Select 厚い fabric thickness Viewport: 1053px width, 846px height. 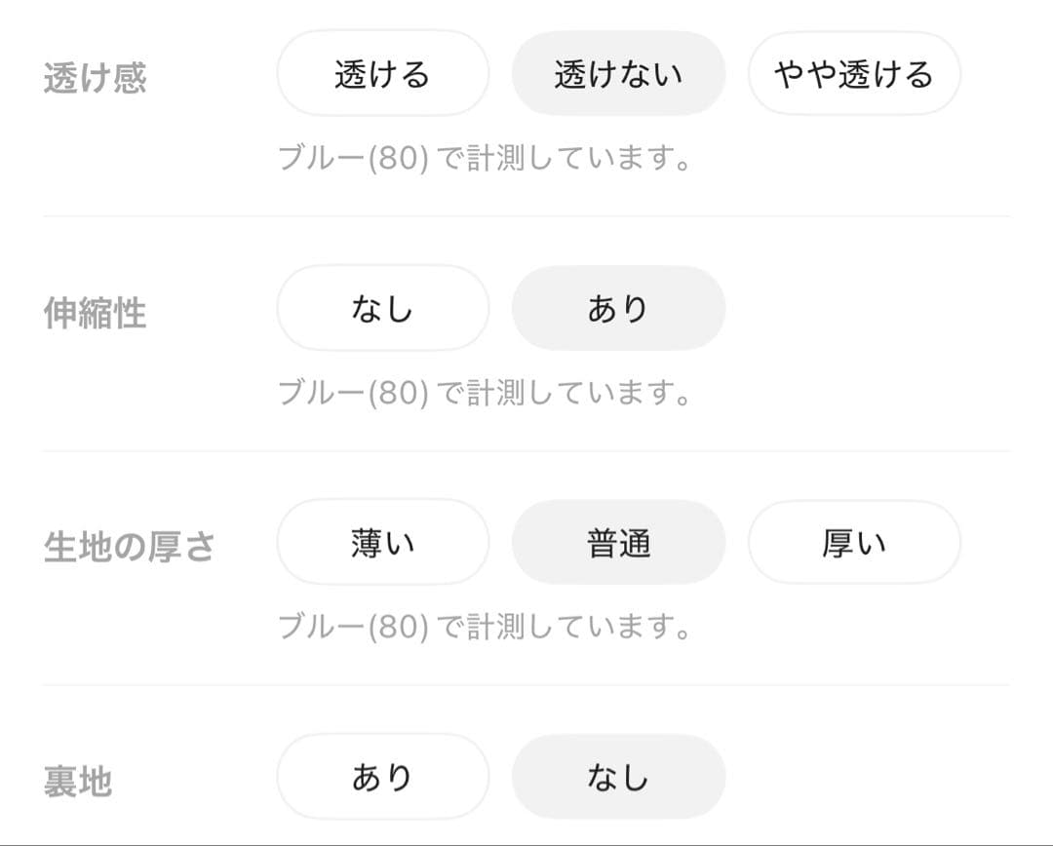[854, 543]
